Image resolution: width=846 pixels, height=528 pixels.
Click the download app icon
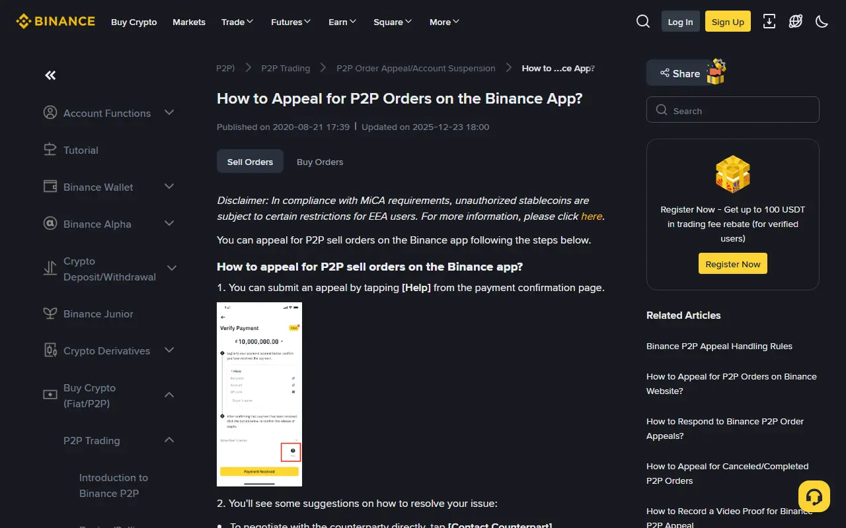tap(769, 22)
